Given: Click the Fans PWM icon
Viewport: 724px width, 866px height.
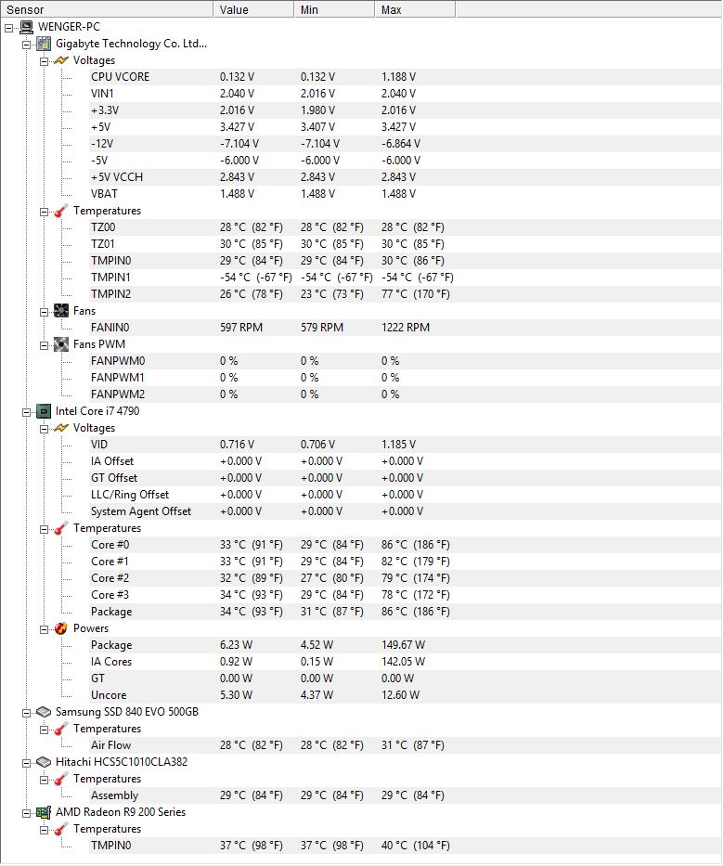Looking at the screenshot, I should point(61,344).
